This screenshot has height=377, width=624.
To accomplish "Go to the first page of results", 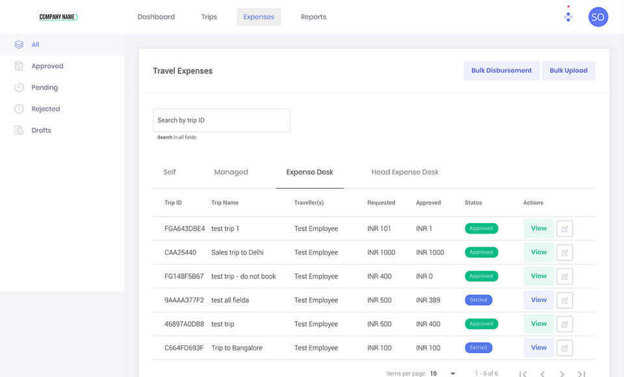I will 523,374.
